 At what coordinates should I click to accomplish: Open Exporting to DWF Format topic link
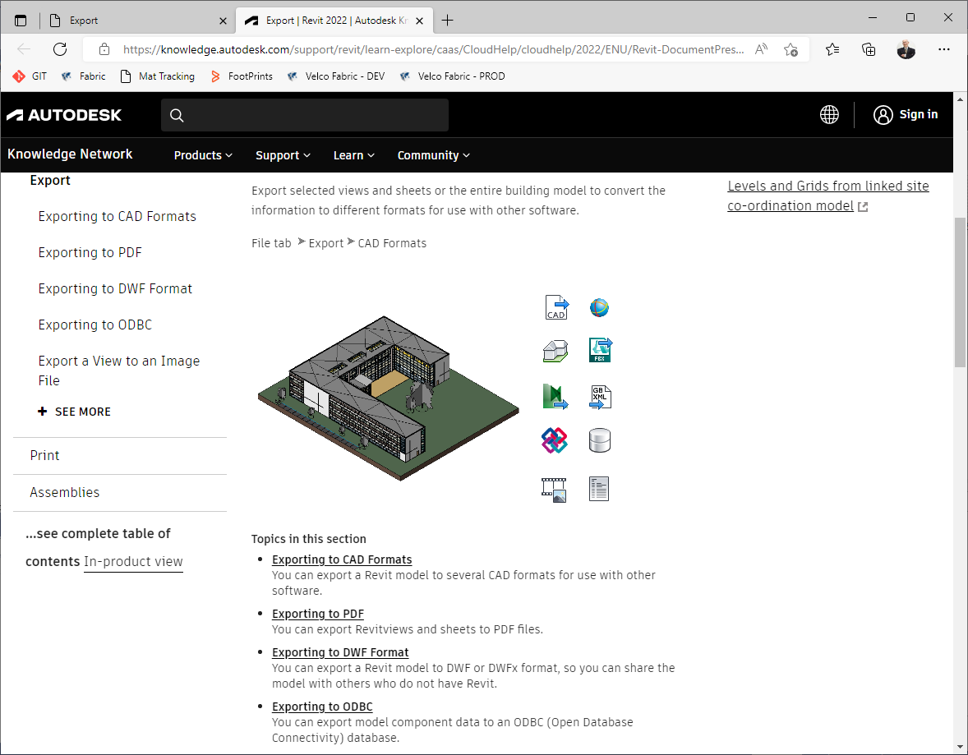[x=340, y=652]
